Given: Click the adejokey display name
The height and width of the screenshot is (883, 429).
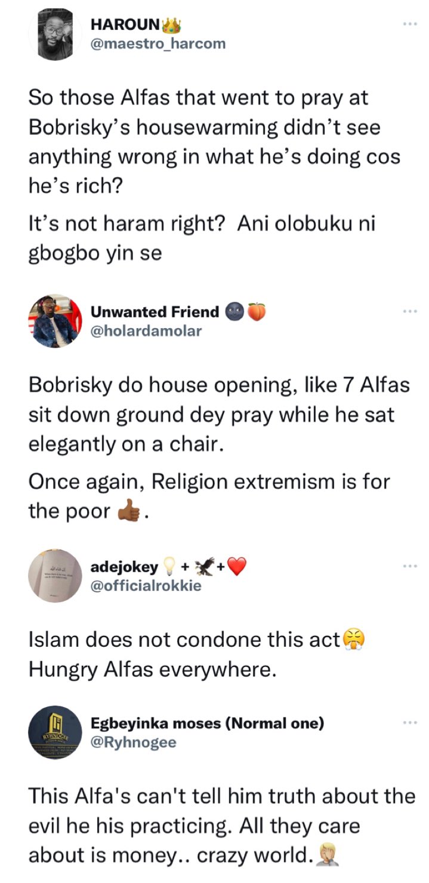Looking at the screenshot, I should [x=124, y=566].
